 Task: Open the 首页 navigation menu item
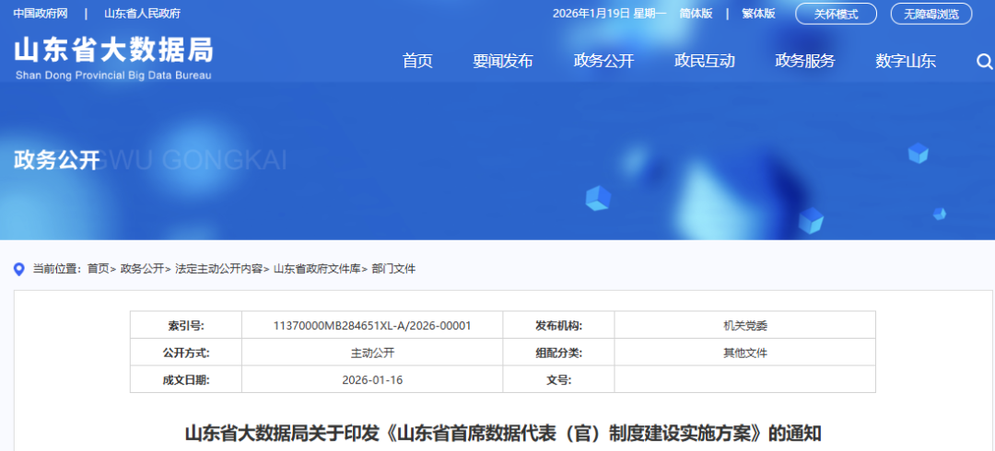417,62
